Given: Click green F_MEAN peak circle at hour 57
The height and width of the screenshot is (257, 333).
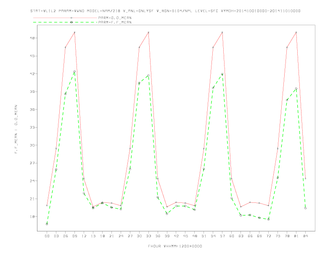Looking at the screenshot, I should tap(222, 74).
